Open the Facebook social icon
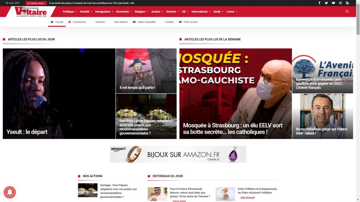The image size is (360, 202). click(x=319, y=3)
